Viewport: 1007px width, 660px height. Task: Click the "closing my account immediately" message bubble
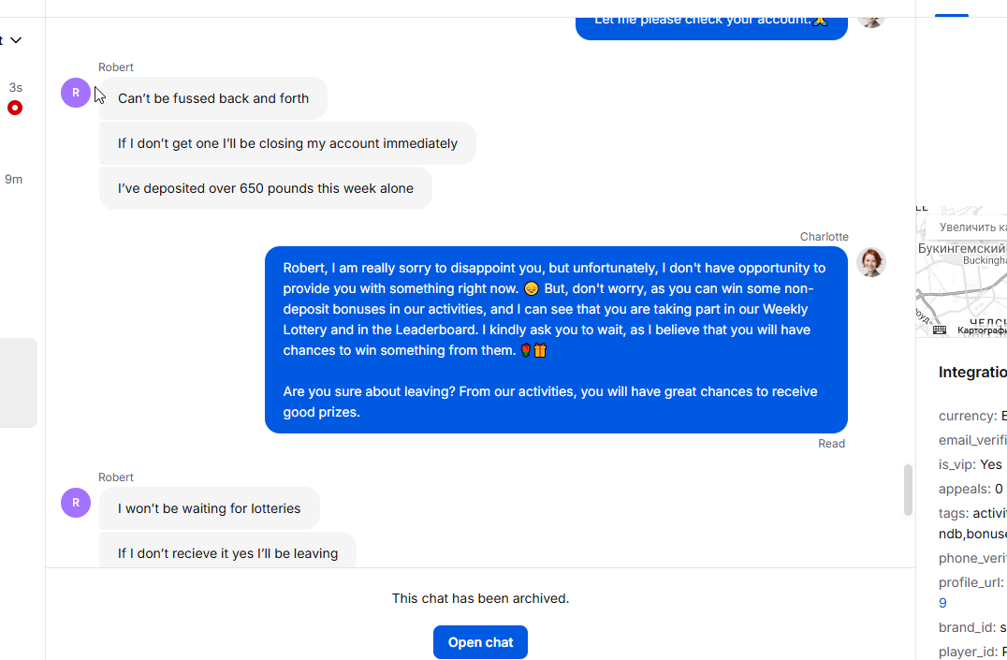tap(287, 143)
